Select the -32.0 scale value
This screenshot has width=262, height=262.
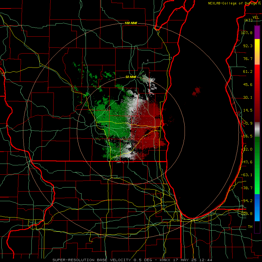click(247, 149)
